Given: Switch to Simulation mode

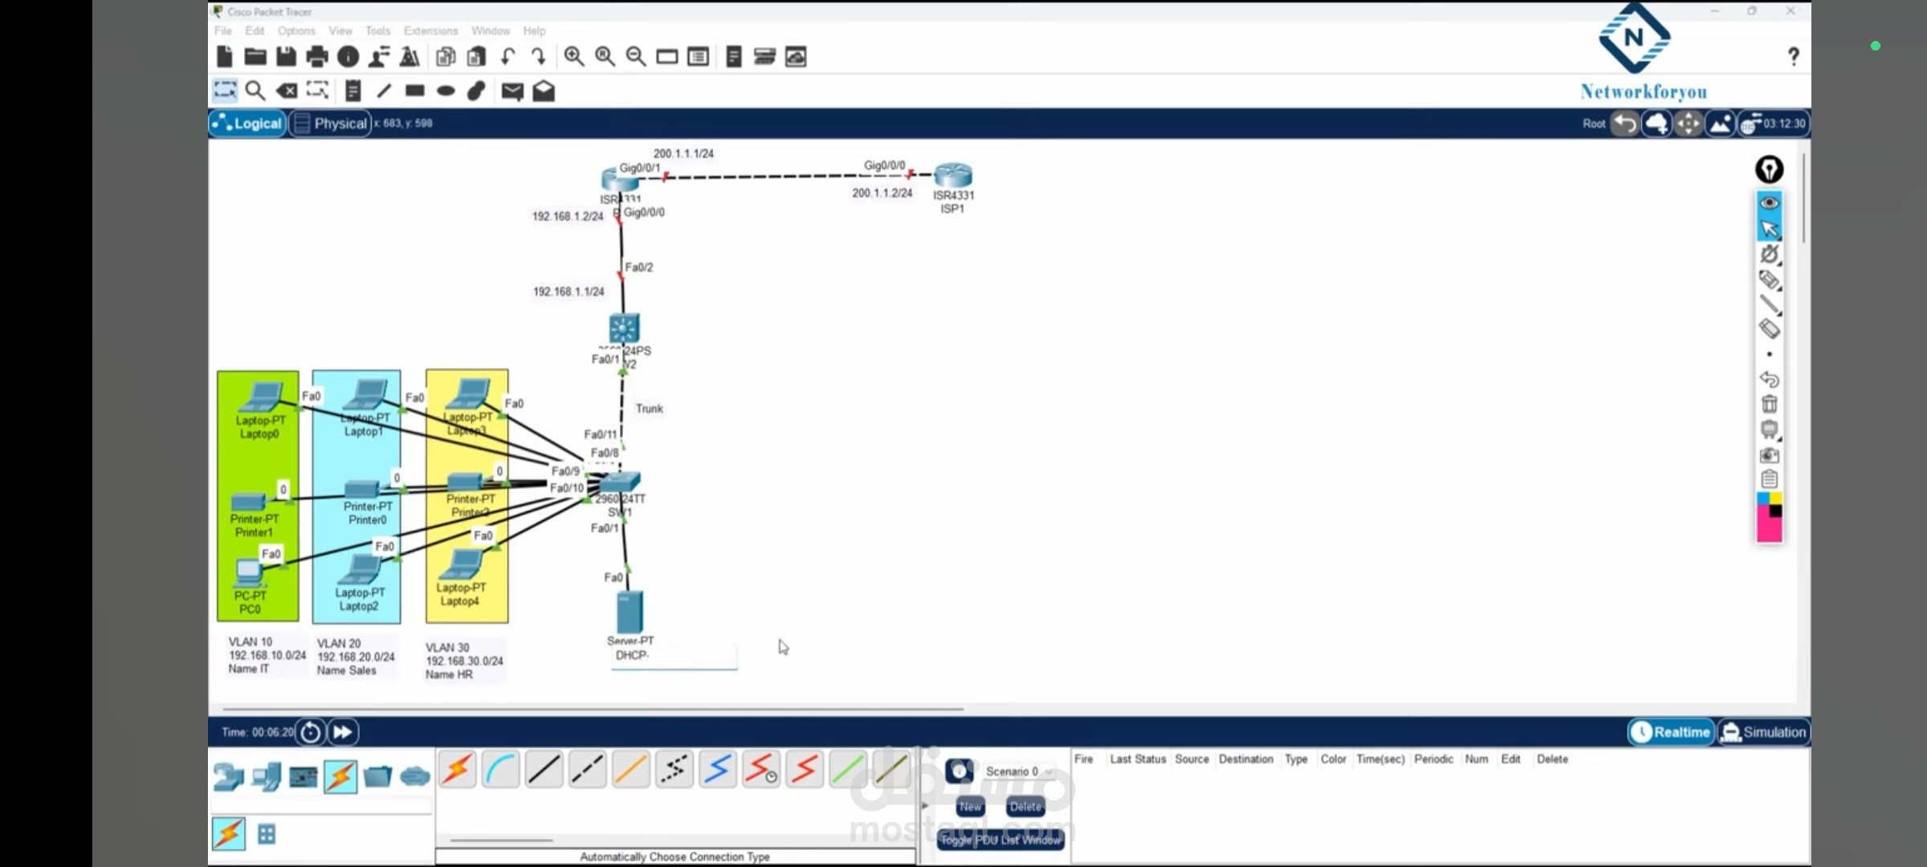Looking at the screenshot, I should tap(1763, 732).
